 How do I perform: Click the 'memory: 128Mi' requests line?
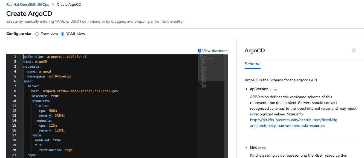coord(52,130)
